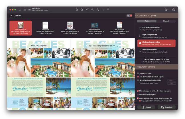Click the second magnifier zoom icon in toolbar

[92, 10]
